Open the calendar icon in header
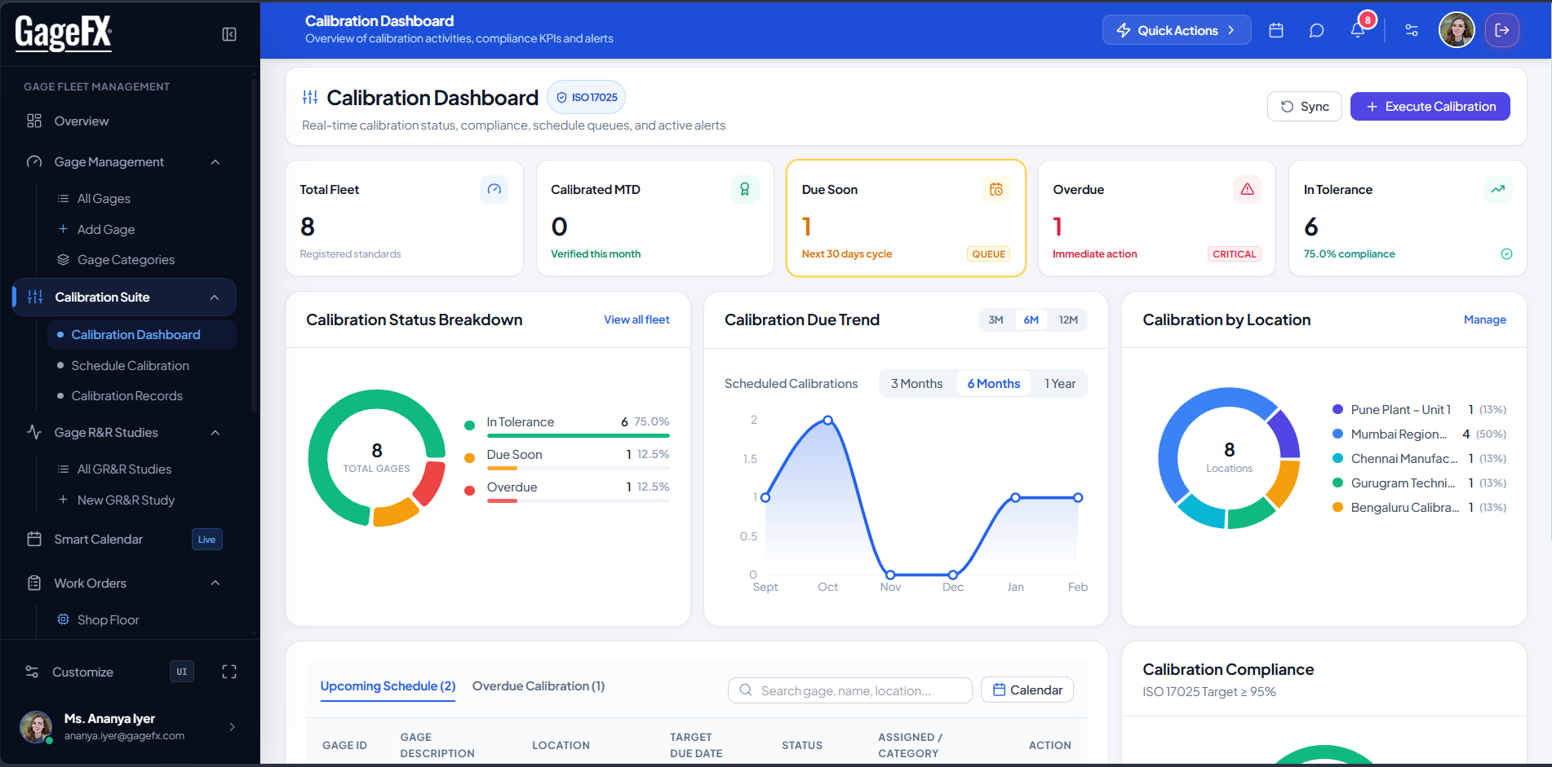 (1276, 30)
